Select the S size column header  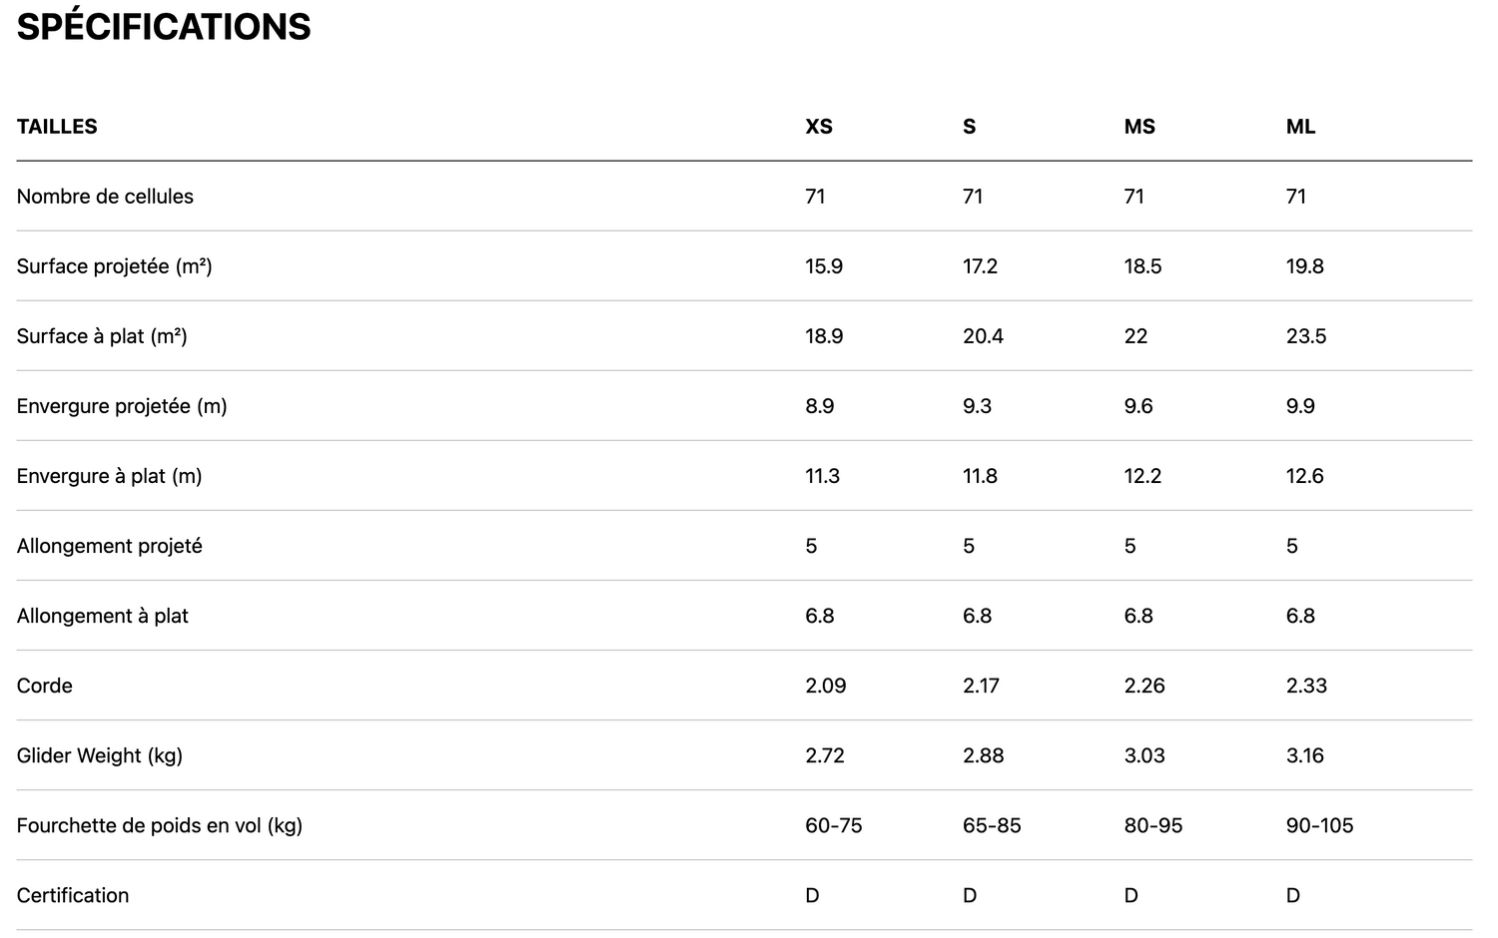click(969, 127)
